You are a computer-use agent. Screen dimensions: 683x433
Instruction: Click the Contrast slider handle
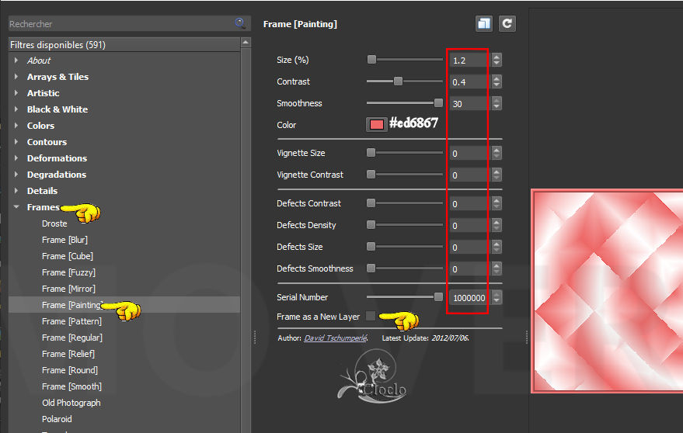click(398, 81)
